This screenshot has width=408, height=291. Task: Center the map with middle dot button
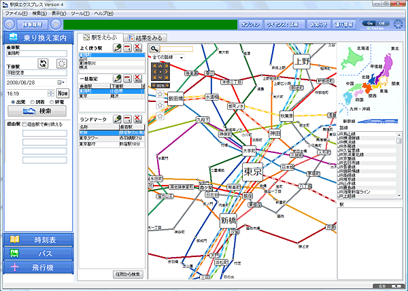pyautogui.click(x=160, y=71)
